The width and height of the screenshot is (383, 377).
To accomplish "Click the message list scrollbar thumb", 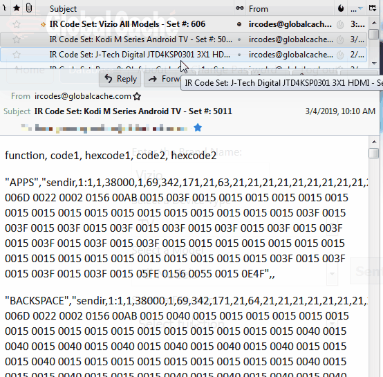I will [x=374, y=34].
